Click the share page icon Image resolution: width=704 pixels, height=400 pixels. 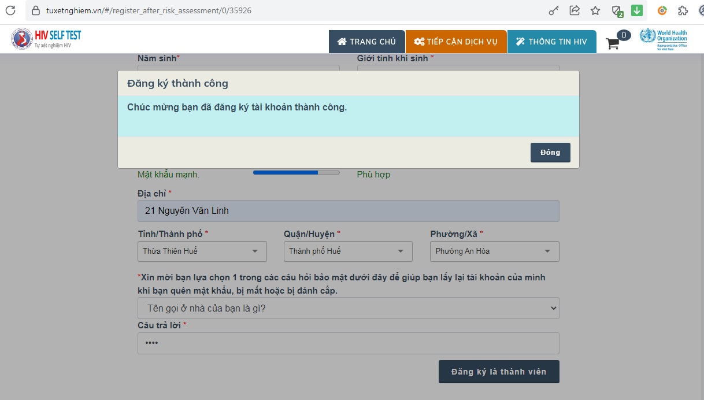pos(575,10)
